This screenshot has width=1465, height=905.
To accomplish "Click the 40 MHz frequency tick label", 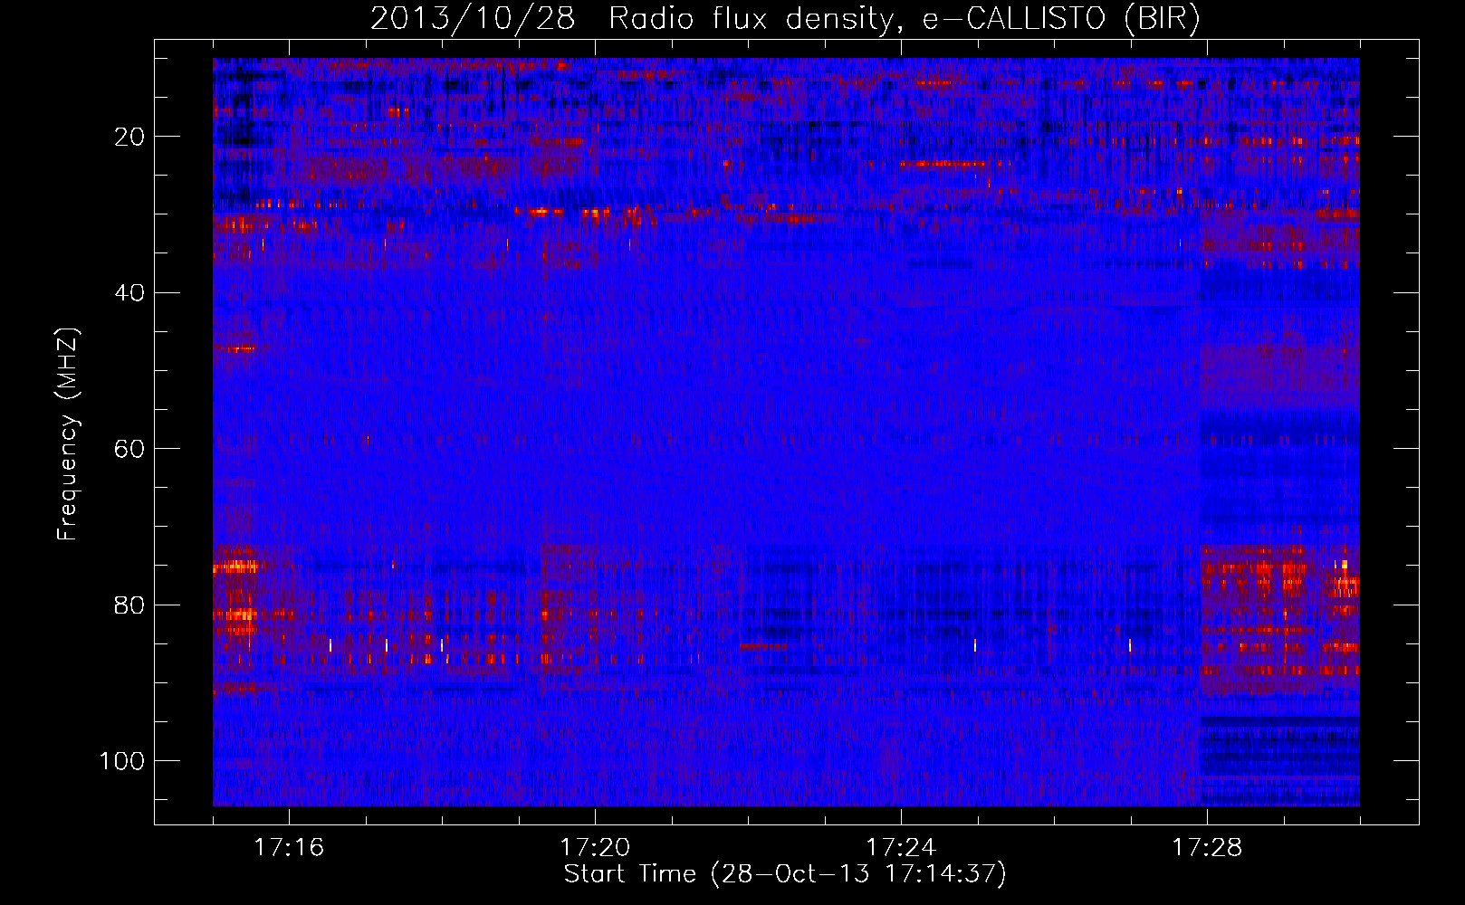I will [129, 293].
